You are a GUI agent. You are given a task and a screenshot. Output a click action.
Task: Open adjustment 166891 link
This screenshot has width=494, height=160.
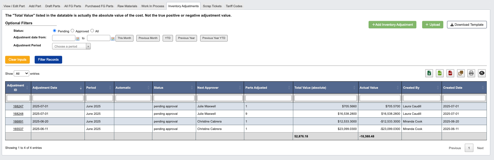[x=18, y=121]
